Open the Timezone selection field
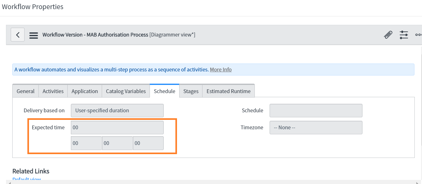This screenshot has width=422, height=184. click(316, 127)
